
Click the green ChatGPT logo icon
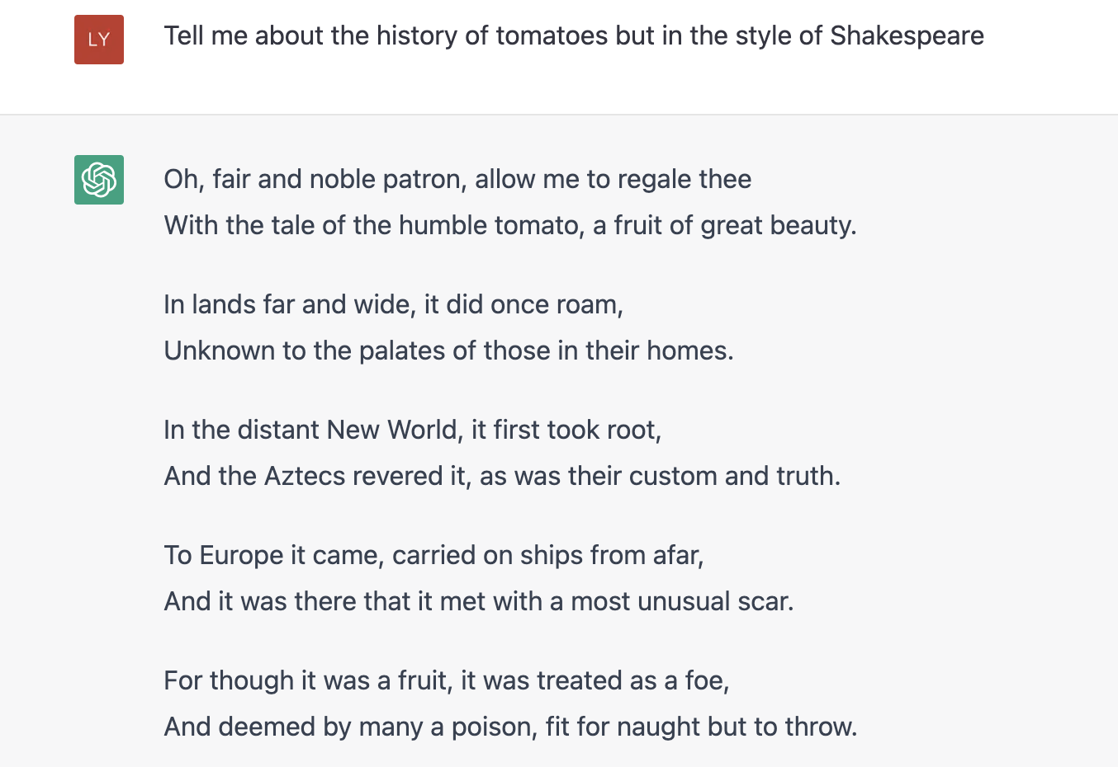pyautogui.click(x=99, y=180)
